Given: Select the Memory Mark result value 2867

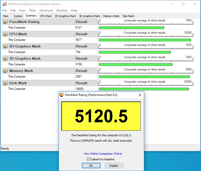Looking at the screenshot, I should click(x=79, y=77).
